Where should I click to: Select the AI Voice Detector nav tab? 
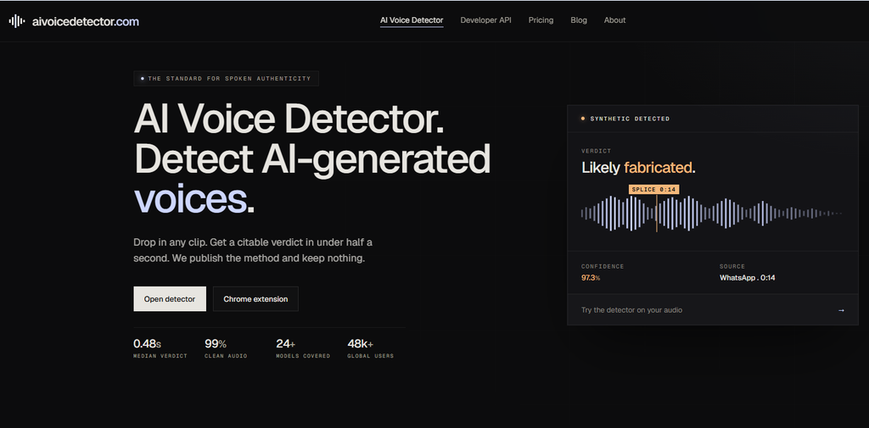[x=412, y=20]
